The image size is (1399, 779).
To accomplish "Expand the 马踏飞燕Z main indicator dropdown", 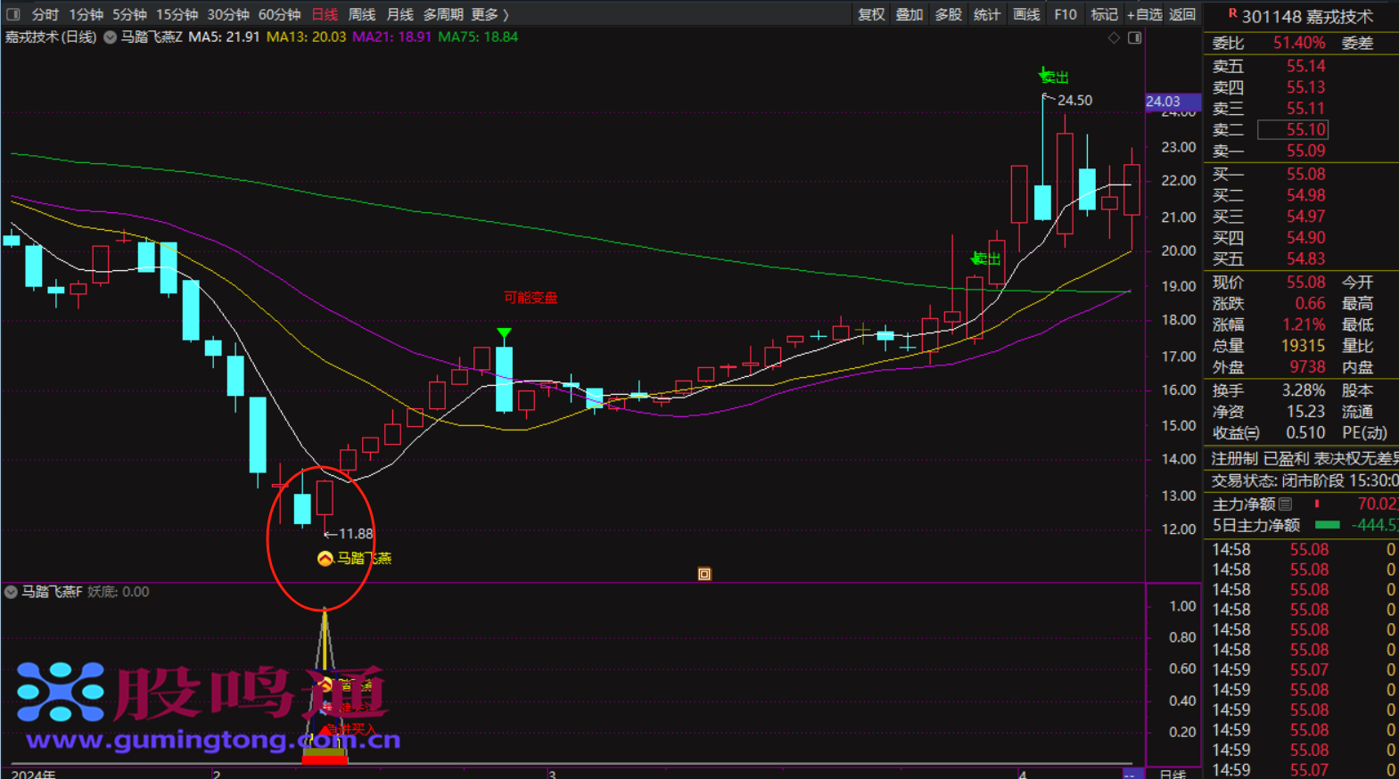I will click(111, 37).
